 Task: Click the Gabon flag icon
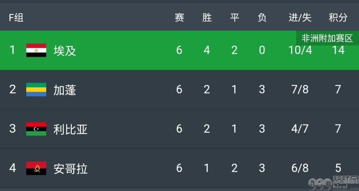pyautogui.click(x=36, y=90)
